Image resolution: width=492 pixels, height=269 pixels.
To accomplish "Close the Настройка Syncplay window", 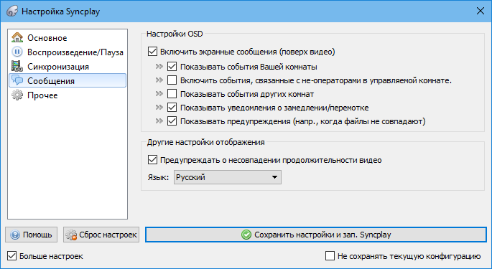I will pos(480,11).
